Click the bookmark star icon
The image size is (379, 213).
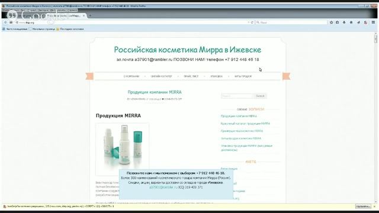[332, 22]
